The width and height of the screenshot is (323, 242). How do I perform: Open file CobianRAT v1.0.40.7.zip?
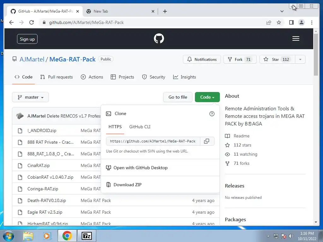pyautogui.click(x=50, y=177)
